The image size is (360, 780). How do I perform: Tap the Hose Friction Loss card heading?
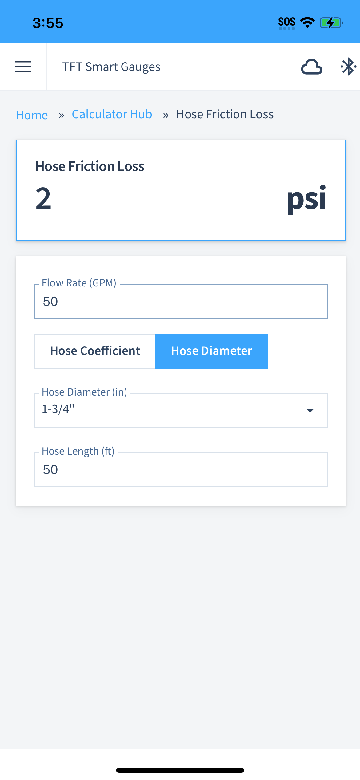coord(90,166)
